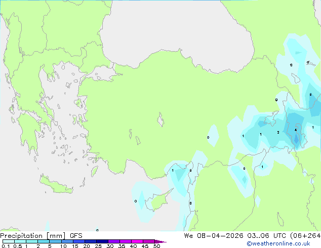Click the 'Precipitation [mm]' title text

coord(33,236)
